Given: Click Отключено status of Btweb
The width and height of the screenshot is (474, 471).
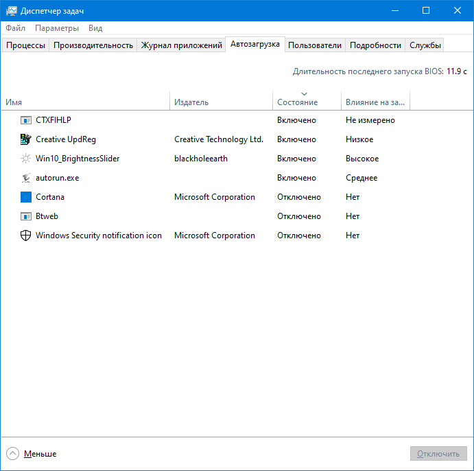Looking at the screenshot, I should coord(299,216).
